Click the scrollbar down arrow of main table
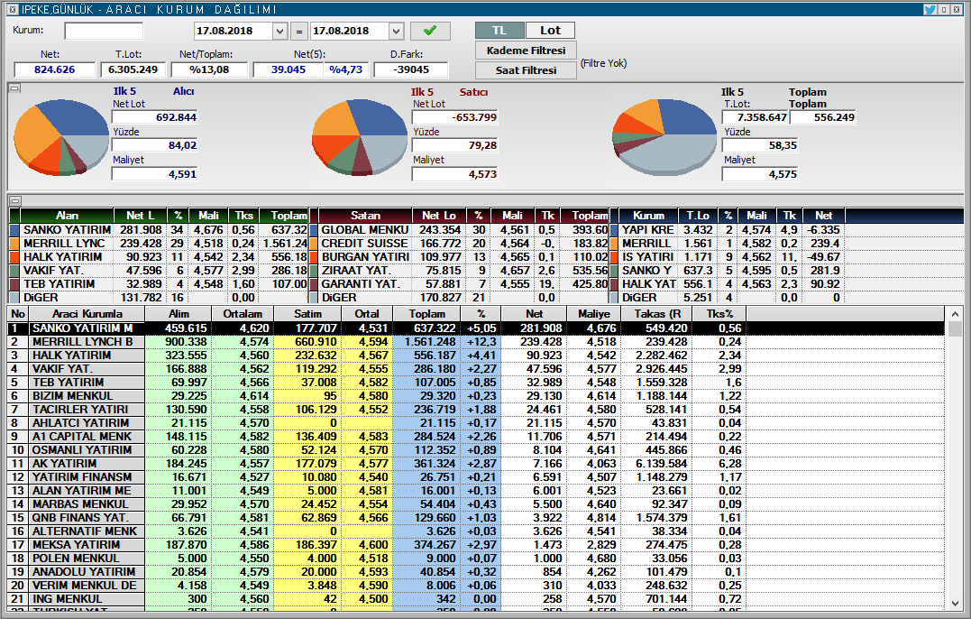The width and height of the screenshot is (971, 619). (955, 603)
